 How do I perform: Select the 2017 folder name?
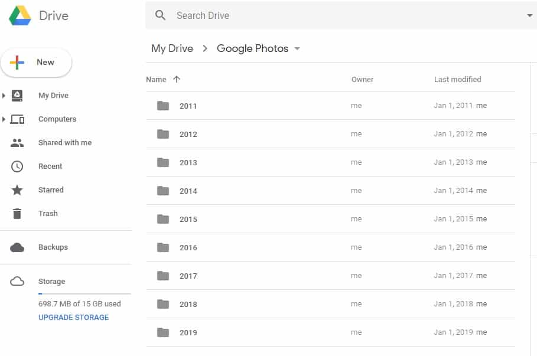tap(188, 276)
